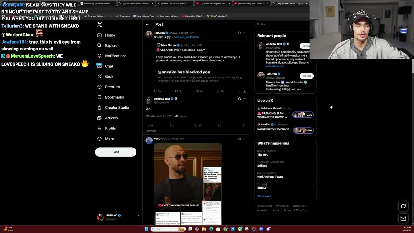
Task: Go back using the Post arrow
Action: [x=147, y=24]
